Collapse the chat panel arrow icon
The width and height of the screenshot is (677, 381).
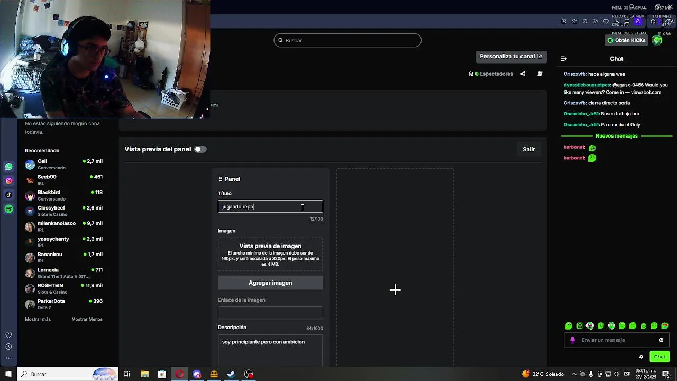(564, 59)
